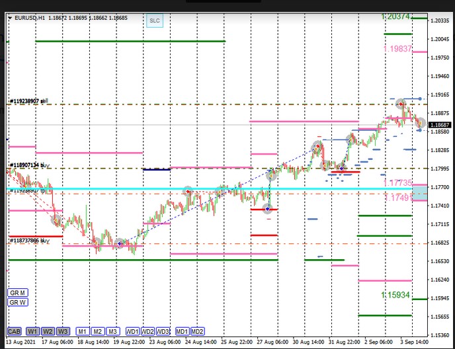
Task: Click the current price label 1.18687
Action: coord(440,124)
